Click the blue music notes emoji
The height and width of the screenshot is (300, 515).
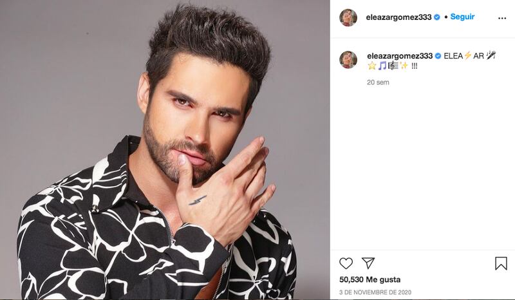pyautogui.click(x=382, y=66)
